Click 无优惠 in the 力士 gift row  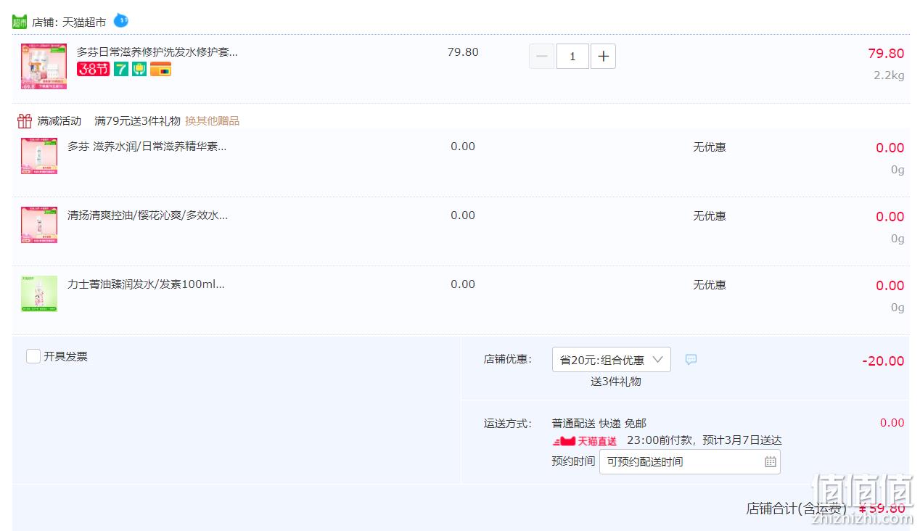710,285
